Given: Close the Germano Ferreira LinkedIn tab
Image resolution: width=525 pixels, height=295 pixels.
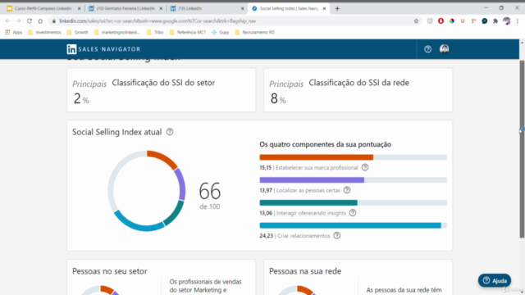Looking at the screenshot, I should [161, 8].
